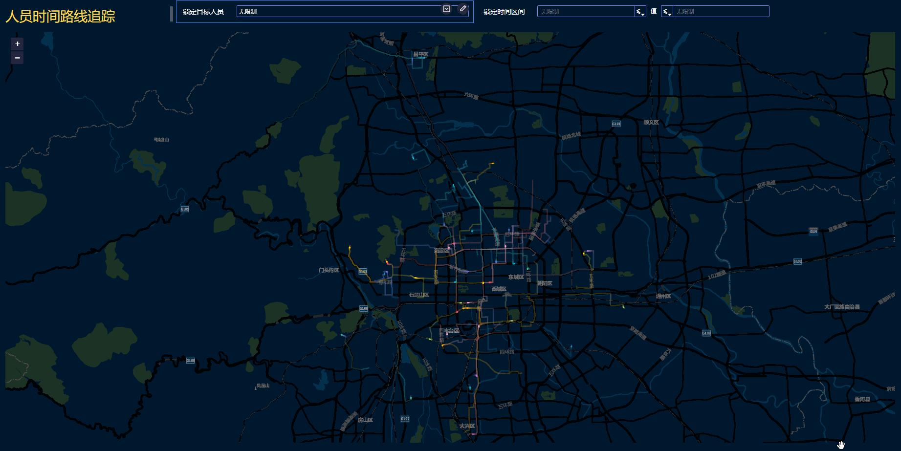901x451 pixels.
Task: Zoom in the map with plus button
Action: point(17,44)
